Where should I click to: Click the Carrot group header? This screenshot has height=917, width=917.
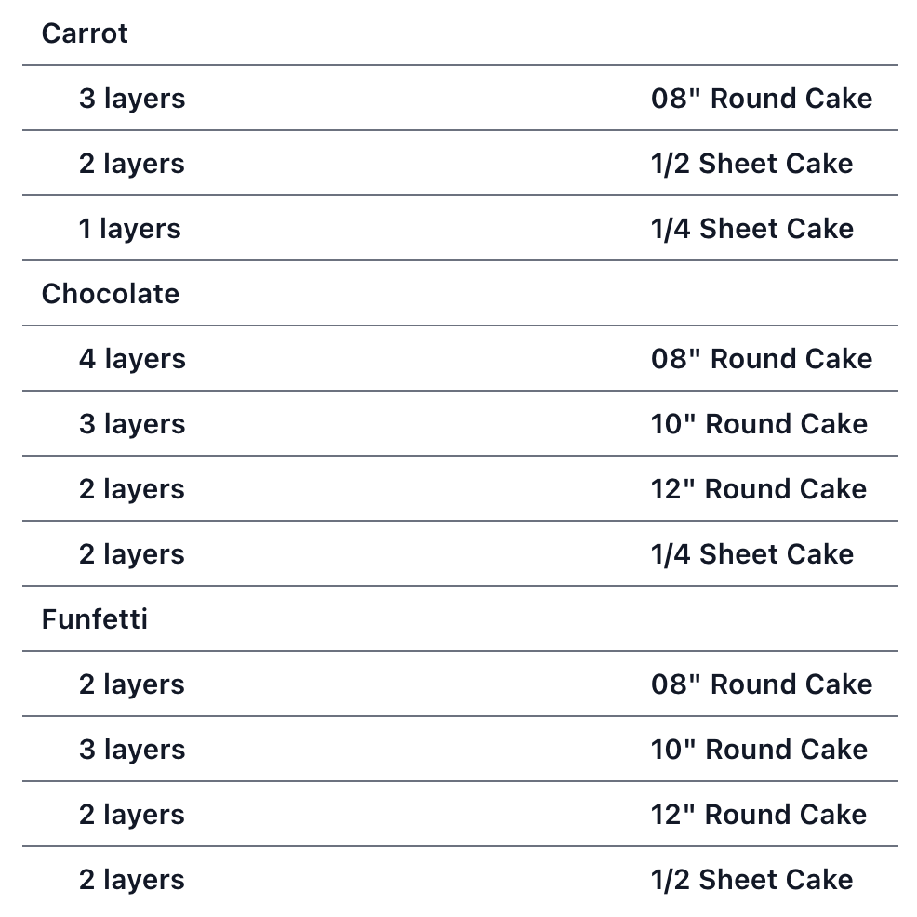click(x=85, y=33)
